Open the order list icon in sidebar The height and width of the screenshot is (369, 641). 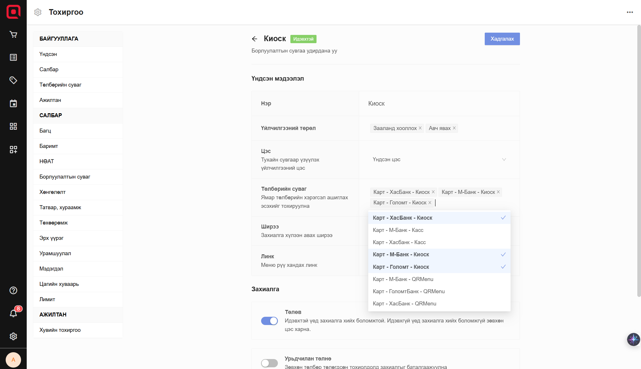point(13,57)
